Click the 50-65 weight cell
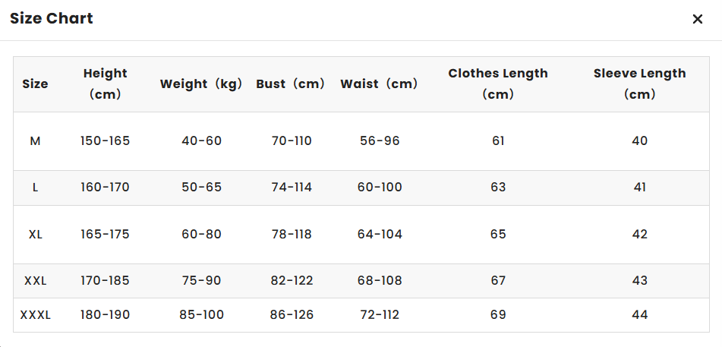 point(201,188)
